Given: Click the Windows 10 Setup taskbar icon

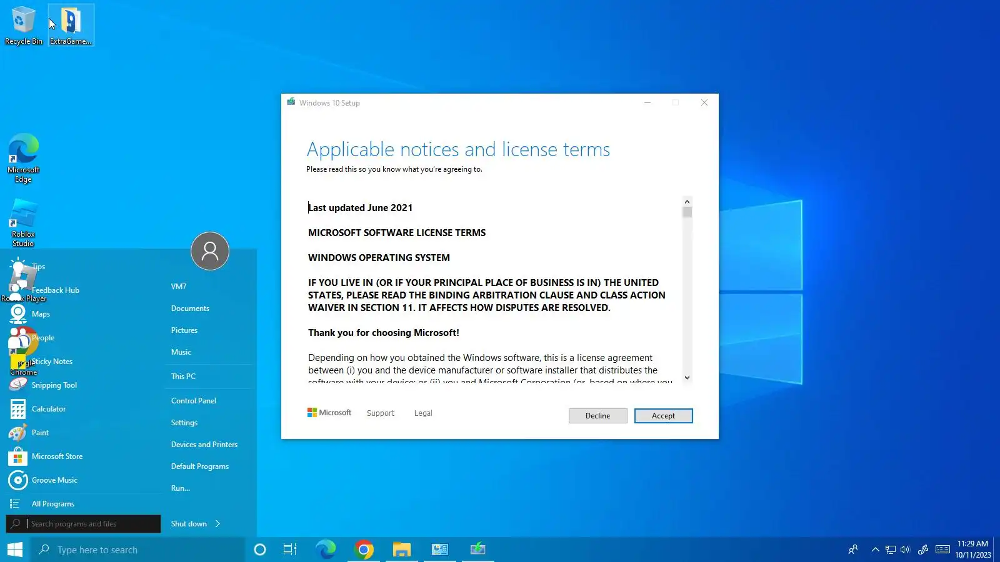Looking at the screenshot, I should pyautogui.click(x=478, y=550).
